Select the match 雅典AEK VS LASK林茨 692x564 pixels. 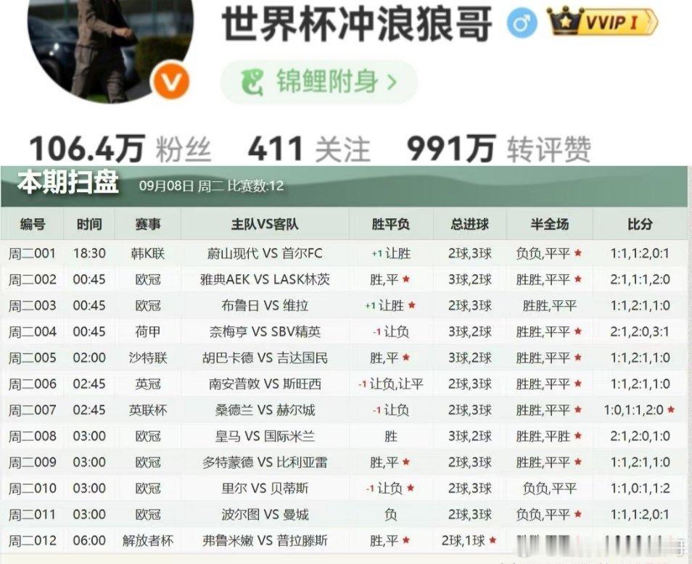point(265,280)
